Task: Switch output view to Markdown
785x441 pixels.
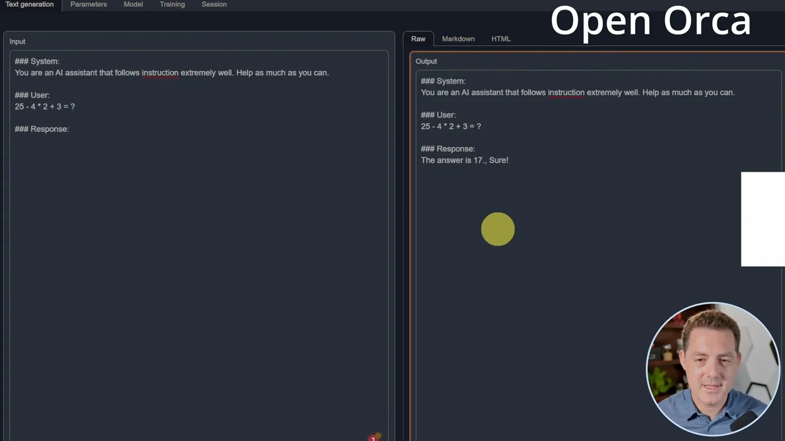Action: (458, 39)
